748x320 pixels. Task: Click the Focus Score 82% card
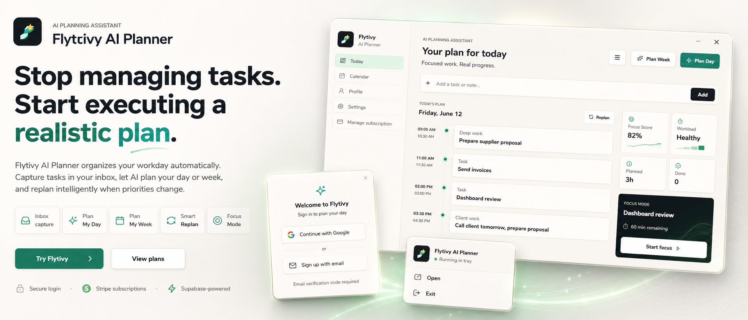[x=644, y=133]
